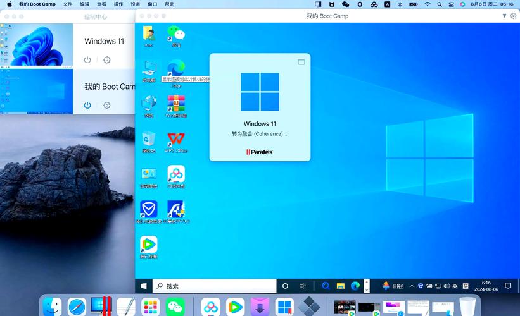Click the Windows Start button
The image size is (520, 316).
click(144, 286)
